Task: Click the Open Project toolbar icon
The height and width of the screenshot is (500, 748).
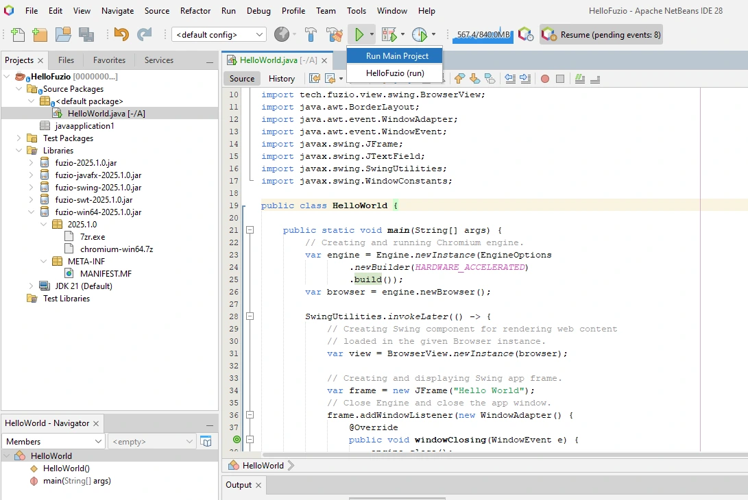Action: tap(63, 34)
